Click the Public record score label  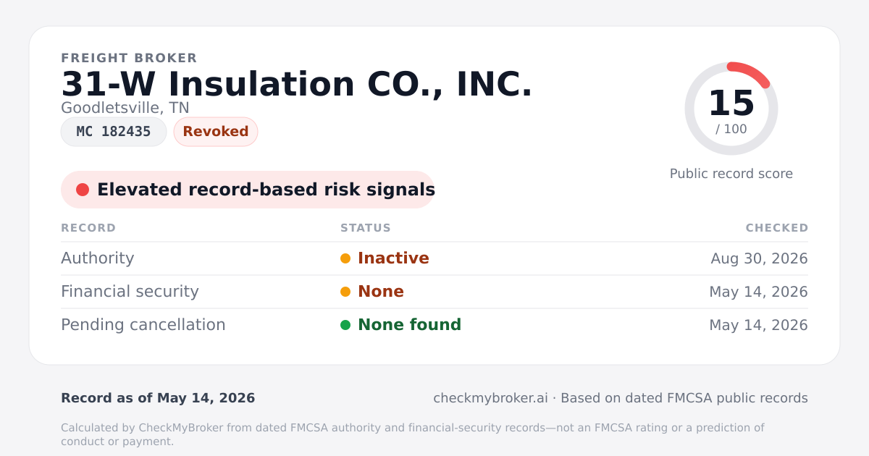pyautogui.click(x=731, y=174)
